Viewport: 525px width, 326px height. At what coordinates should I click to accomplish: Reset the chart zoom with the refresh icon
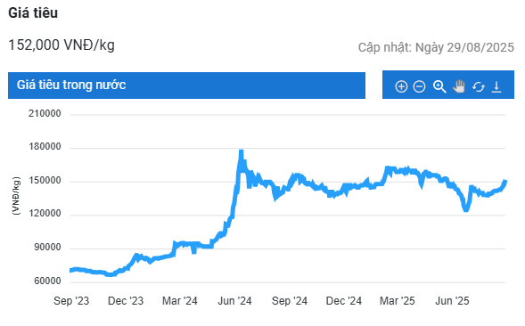tap(479, 86)
